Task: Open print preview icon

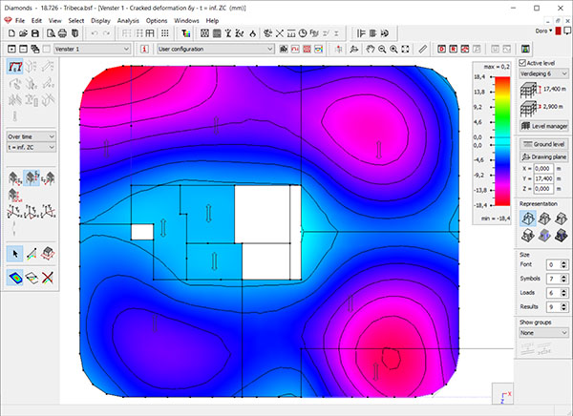Action: click(51, 33)
